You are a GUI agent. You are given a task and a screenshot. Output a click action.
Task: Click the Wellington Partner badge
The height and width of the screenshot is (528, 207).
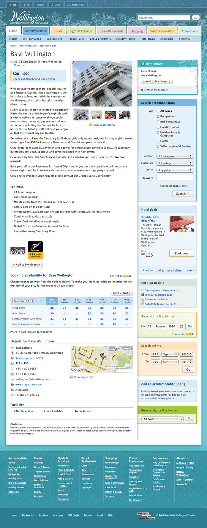(18, 250)
